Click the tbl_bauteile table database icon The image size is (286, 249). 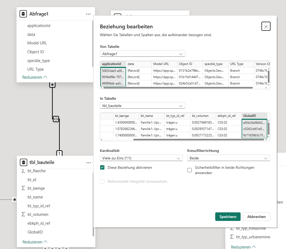pos(23,162)
